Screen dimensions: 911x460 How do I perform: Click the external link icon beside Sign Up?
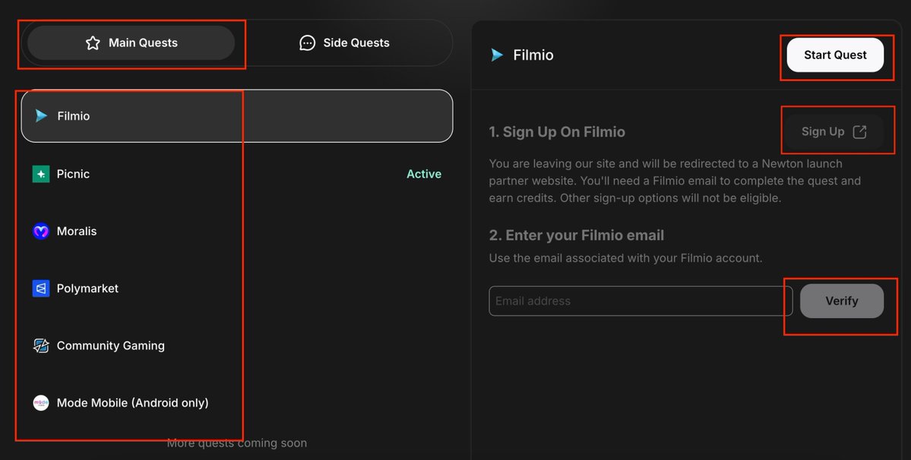(x=859, y=131)
